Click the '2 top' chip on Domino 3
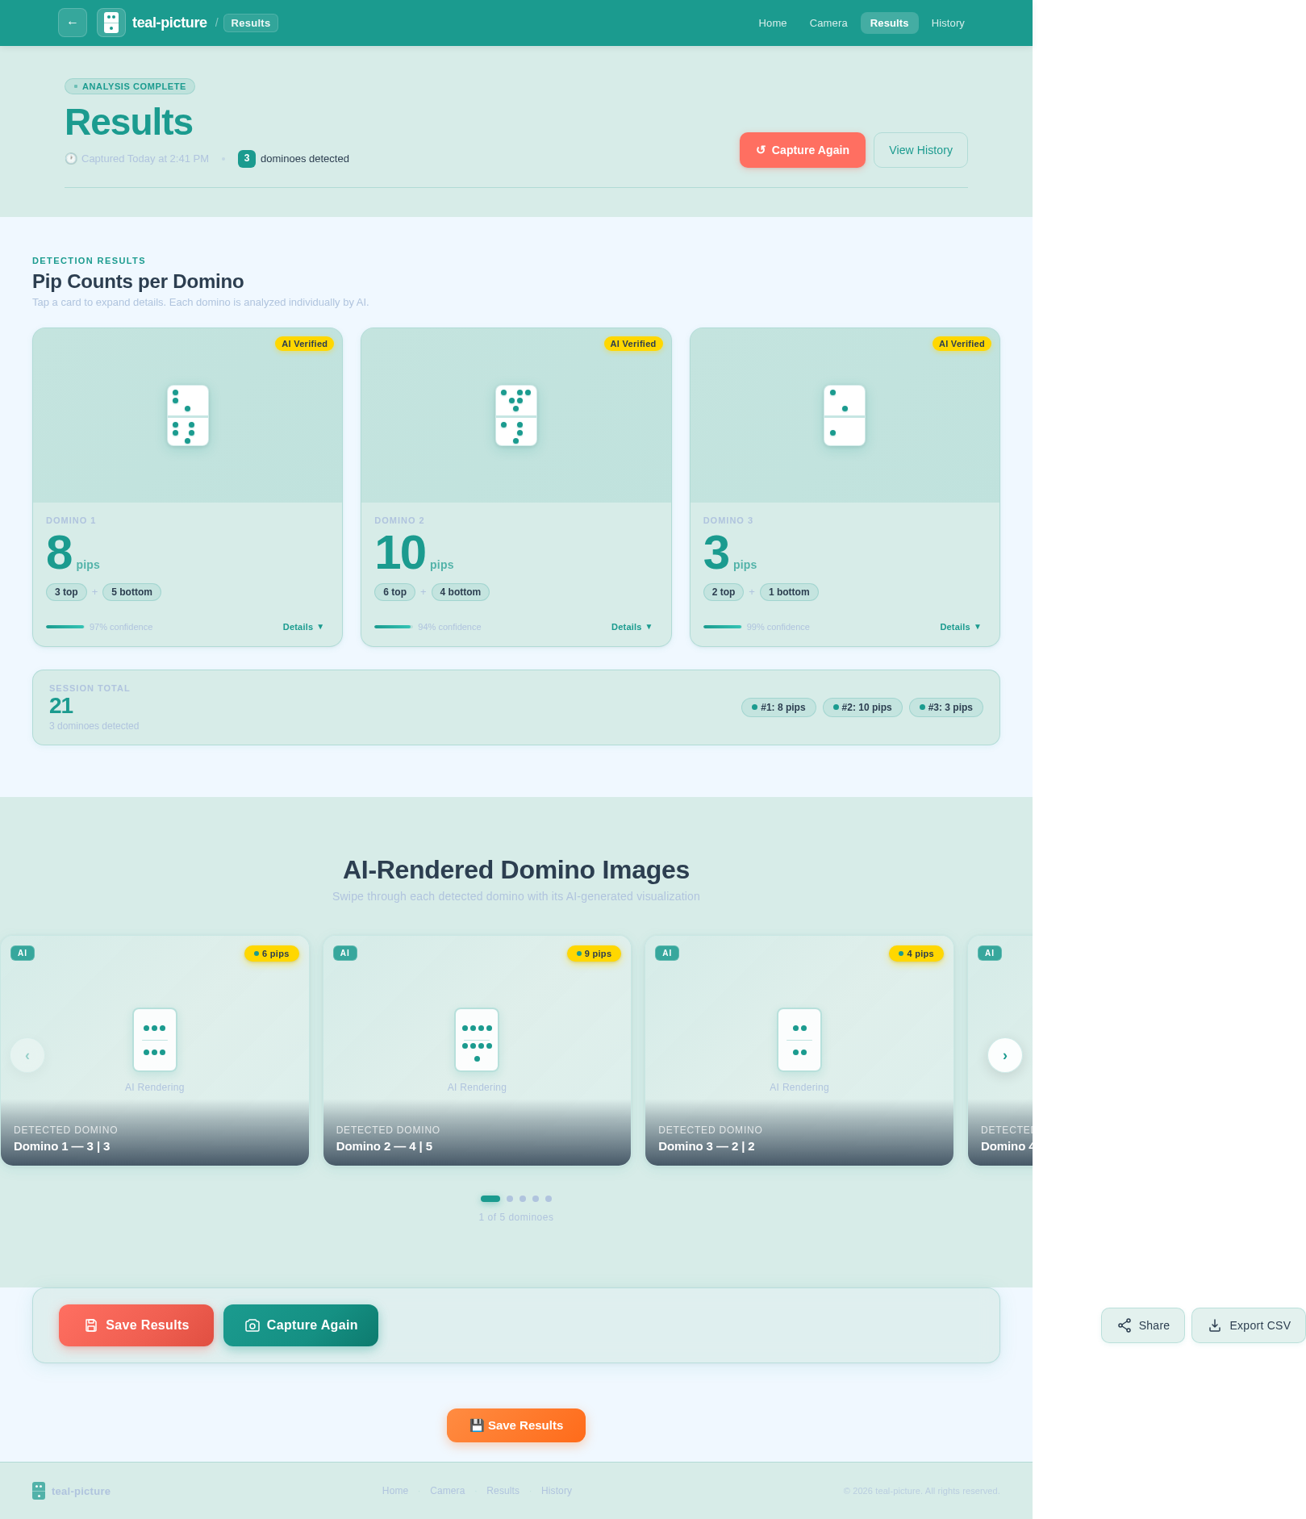 724,592
